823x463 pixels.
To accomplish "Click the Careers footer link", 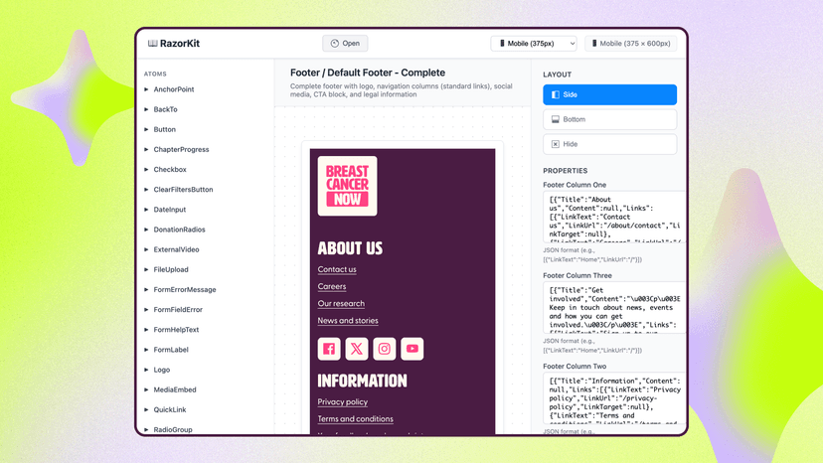I will pyautogui.click(x=332, y=286).
